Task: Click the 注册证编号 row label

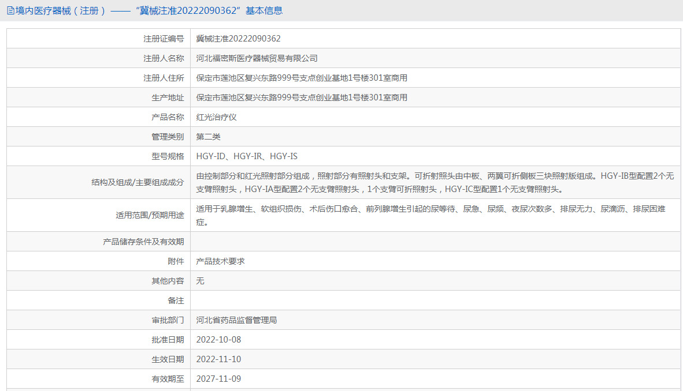Action: (164, 39)
